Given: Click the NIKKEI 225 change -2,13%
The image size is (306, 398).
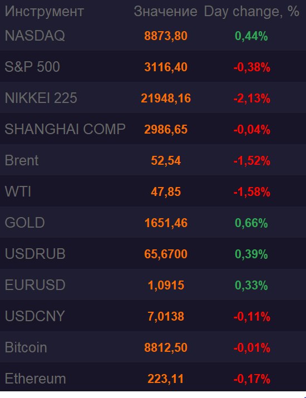Looking at the screenshot, I should point(251,98).
